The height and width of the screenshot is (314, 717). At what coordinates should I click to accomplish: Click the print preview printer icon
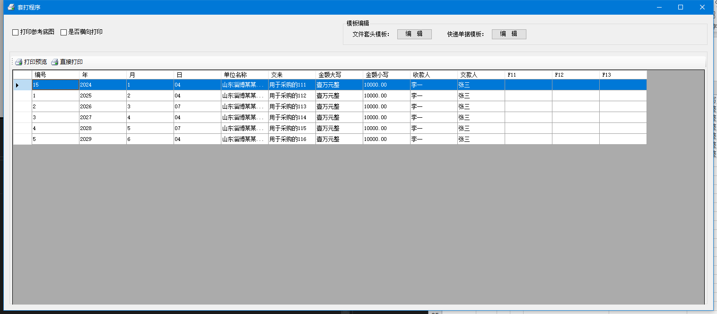tap(18, 62)
